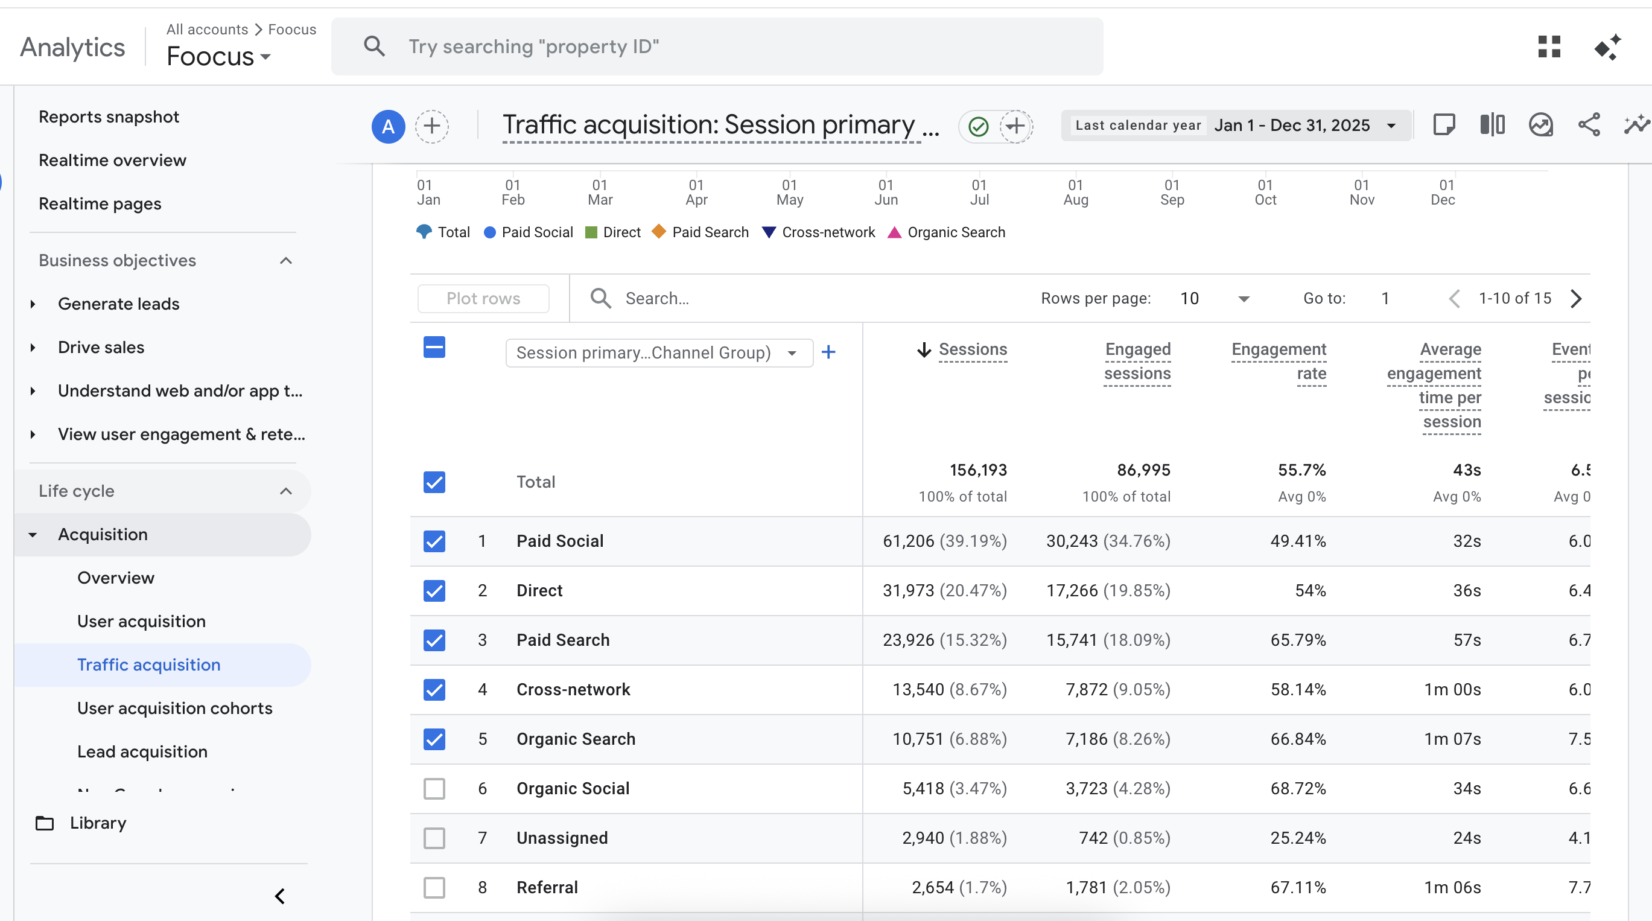The image size is (1652, 921).
Task: Collapse the Business objectives section
Action: click(x=286, y=260)
